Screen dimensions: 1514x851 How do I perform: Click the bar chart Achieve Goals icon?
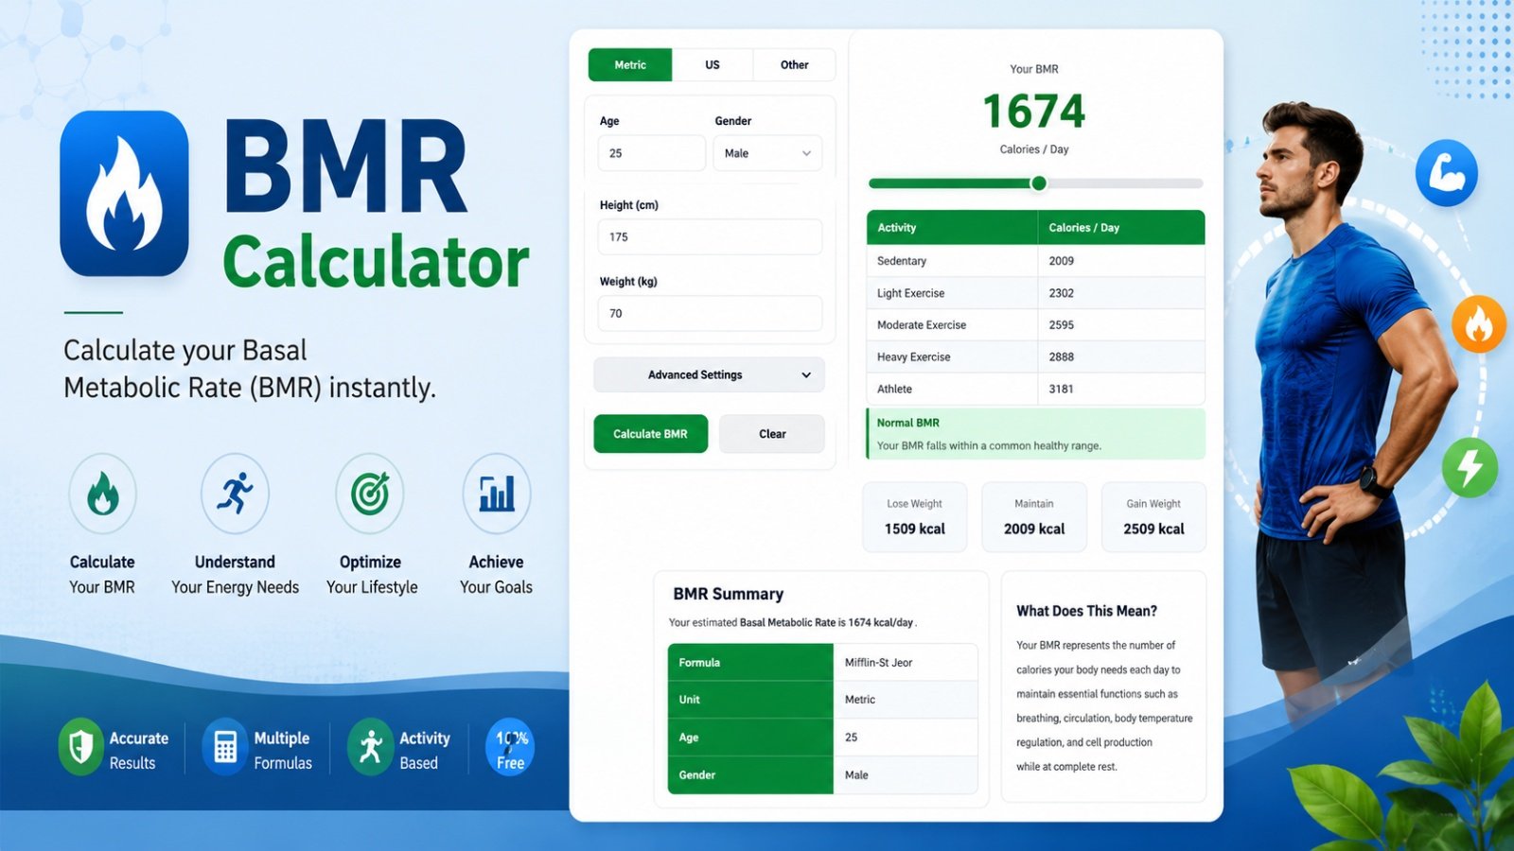click(497, 494)
